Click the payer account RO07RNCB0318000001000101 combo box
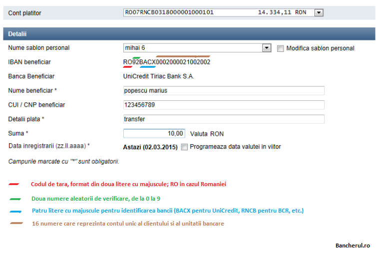The image size is (378, 254). point(223,12)
